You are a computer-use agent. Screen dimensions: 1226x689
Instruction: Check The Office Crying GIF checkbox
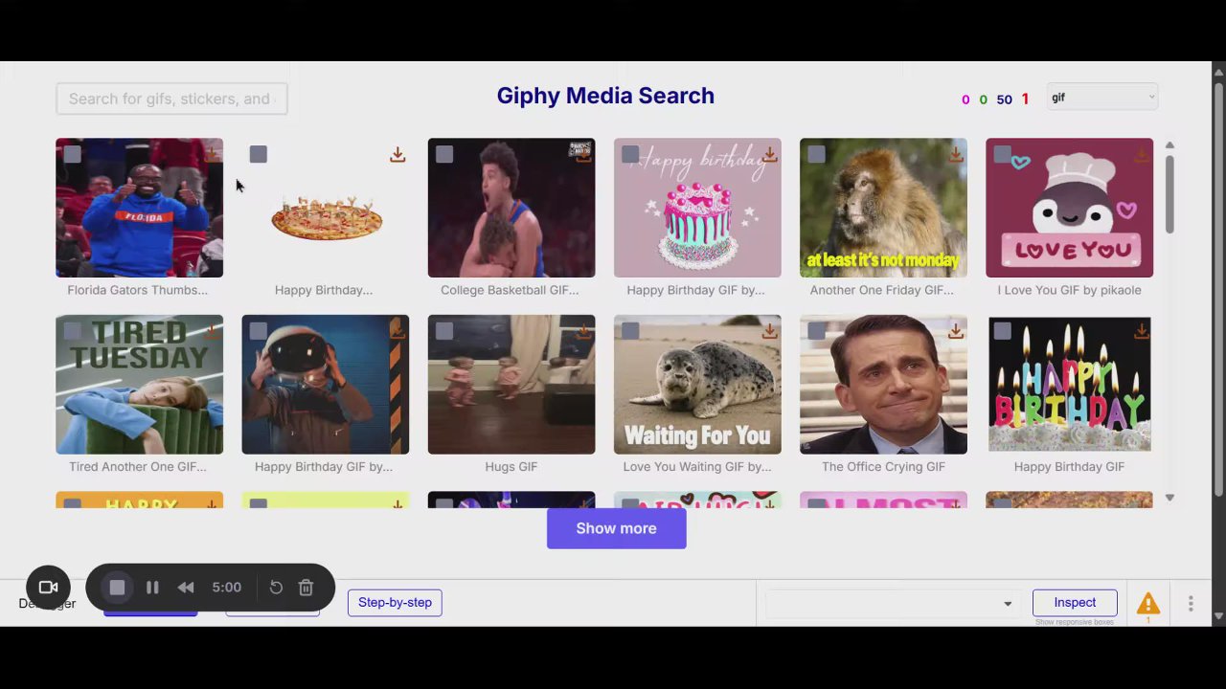tap(815, 331)
